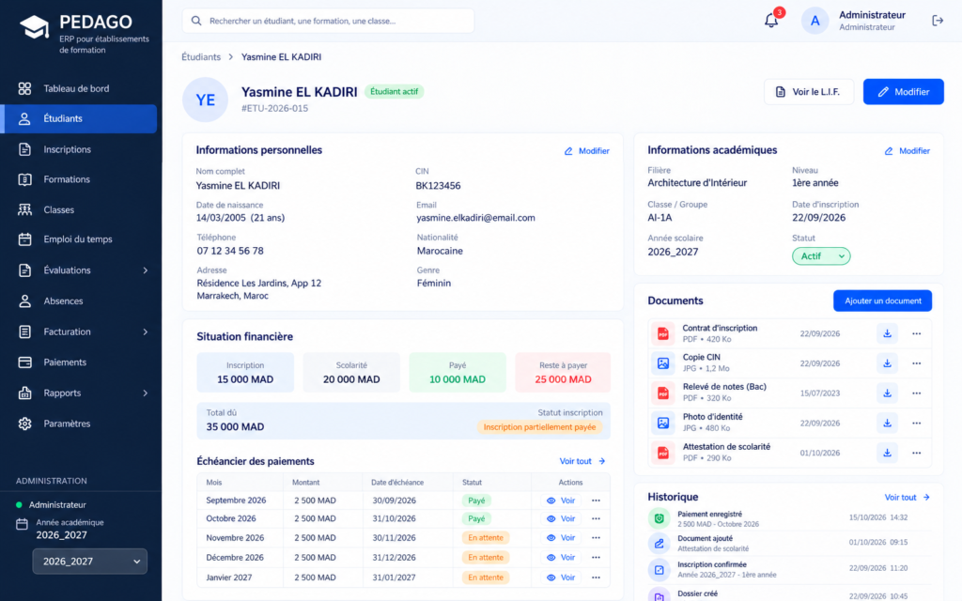Image resolution: width=962 pixels, height=601 pixels.
Task: Download the Relevé de notes (Bac) document
Action: tap(887, 393)
